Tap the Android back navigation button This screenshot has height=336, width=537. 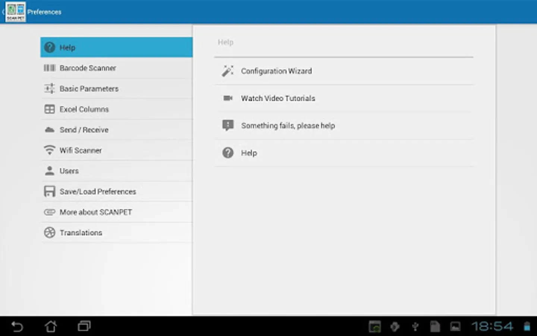click(x=17, y=327)
